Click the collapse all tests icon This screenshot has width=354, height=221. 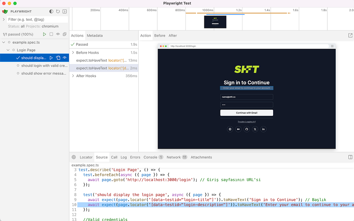point(65,34)
